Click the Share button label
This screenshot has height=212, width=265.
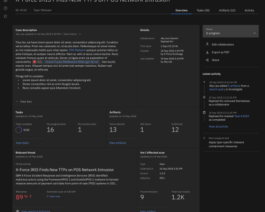(x=215, y=60)
